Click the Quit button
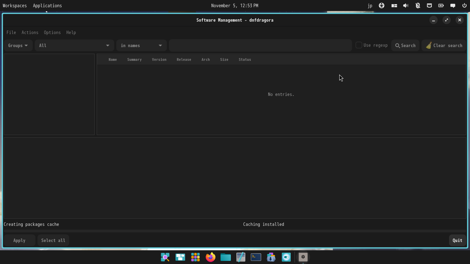Viewport: 470px width, 264px height. click(457, 240)
